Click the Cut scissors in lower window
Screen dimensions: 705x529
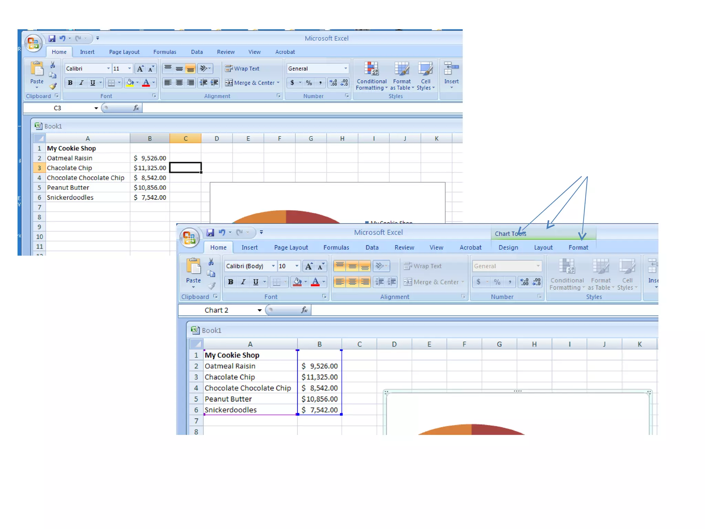pos(211,262)
